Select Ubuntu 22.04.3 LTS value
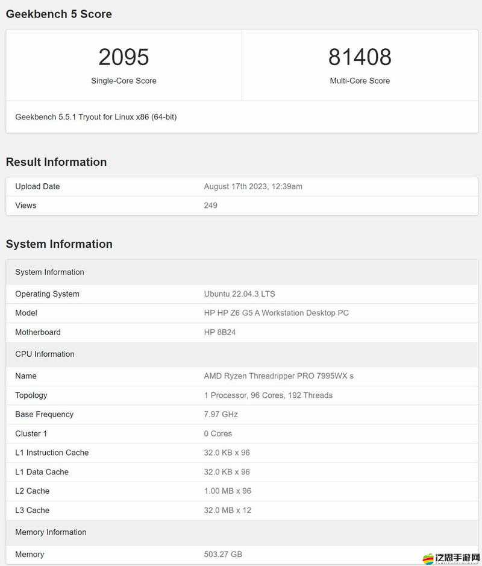Screen dimensions: 482x566 tap(240, 294)
